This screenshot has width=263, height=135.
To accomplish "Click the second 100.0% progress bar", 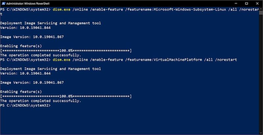I will [x=66, y=96].
